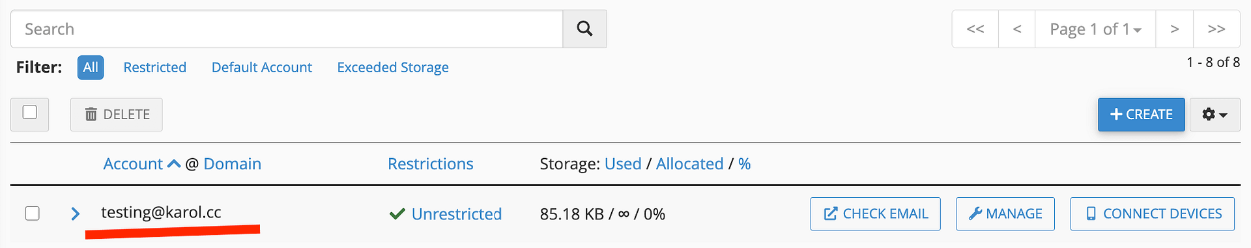
Task: Open the gear settings dropdown
Action: 1215,115
